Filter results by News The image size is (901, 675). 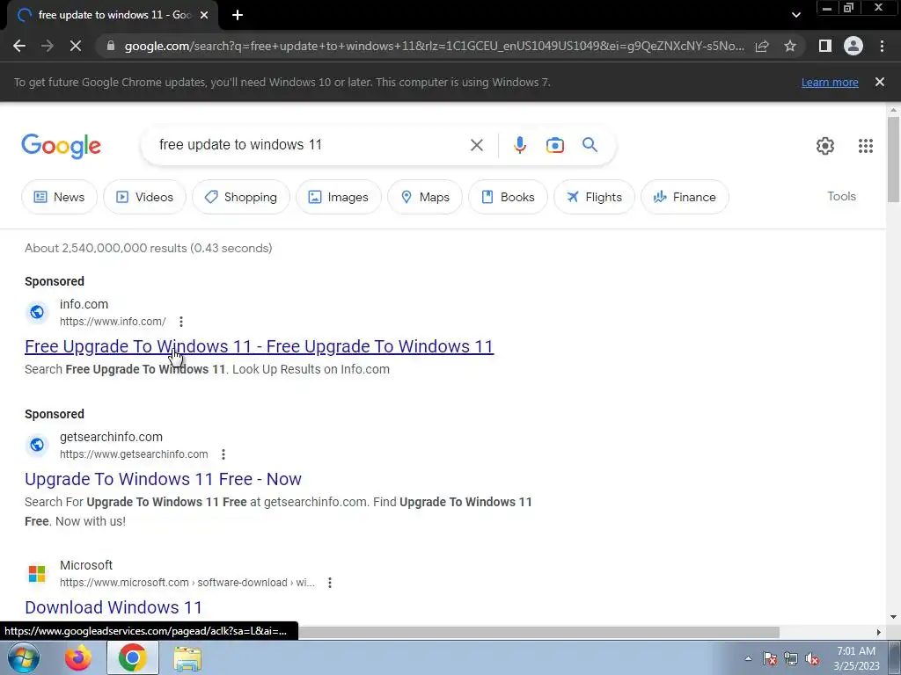pos(59,197)
